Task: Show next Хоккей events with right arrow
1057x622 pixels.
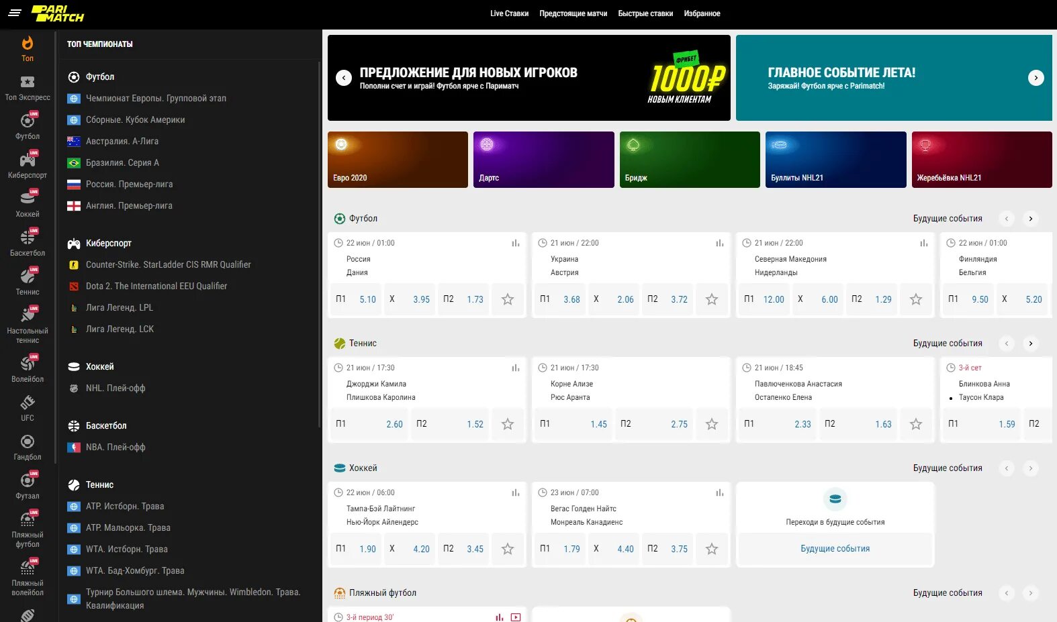Action: (x=1031, y=468)
